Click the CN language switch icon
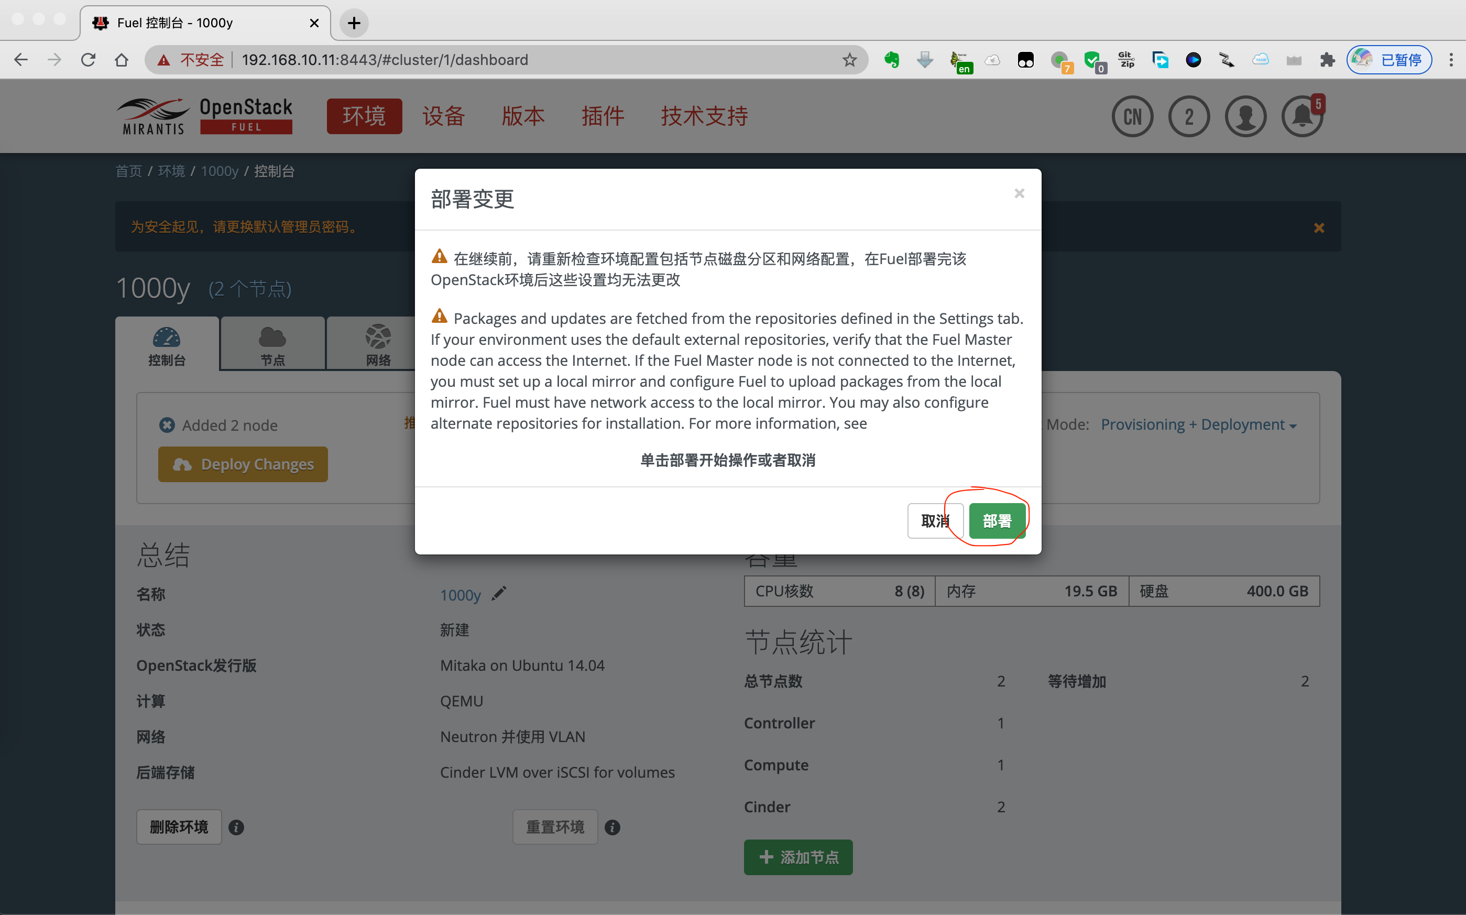1466x915 pixels. click(1132, 116)
